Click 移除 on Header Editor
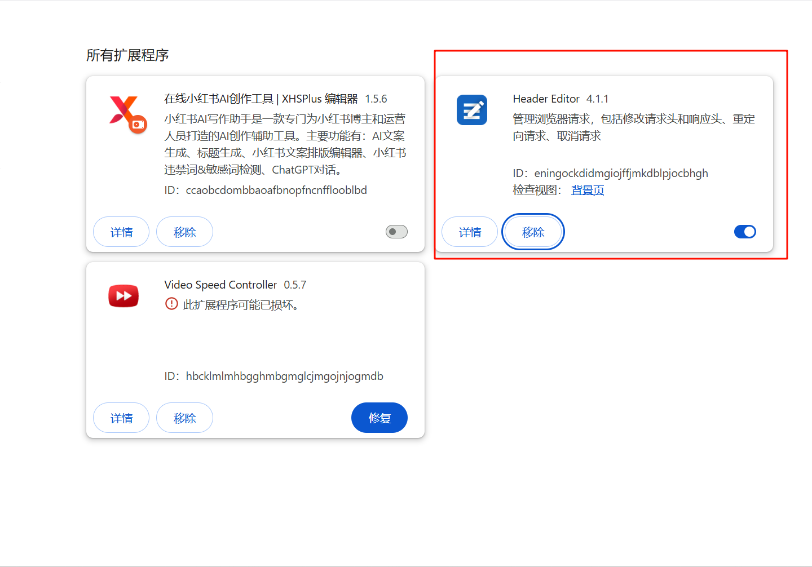 coord(533,232)
